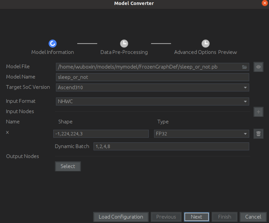
Task: Click the Target SoC Version label
Action: point(28,87)
